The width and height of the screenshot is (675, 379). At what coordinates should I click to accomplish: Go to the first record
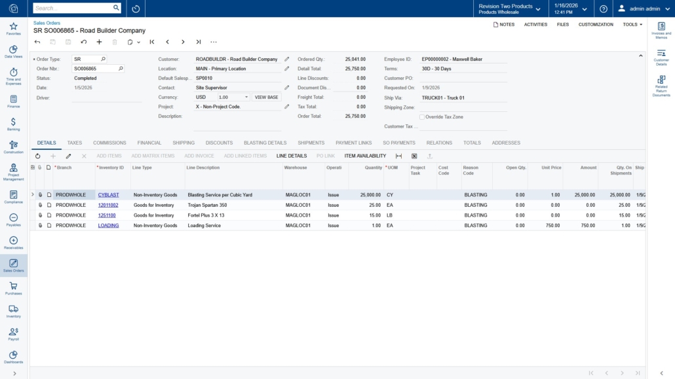[152, 42]
